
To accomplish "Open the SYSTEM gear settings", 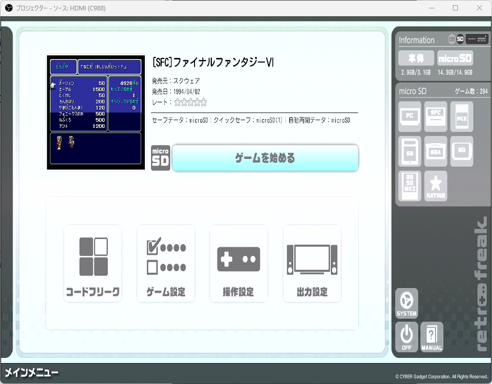I will (407, 303).
